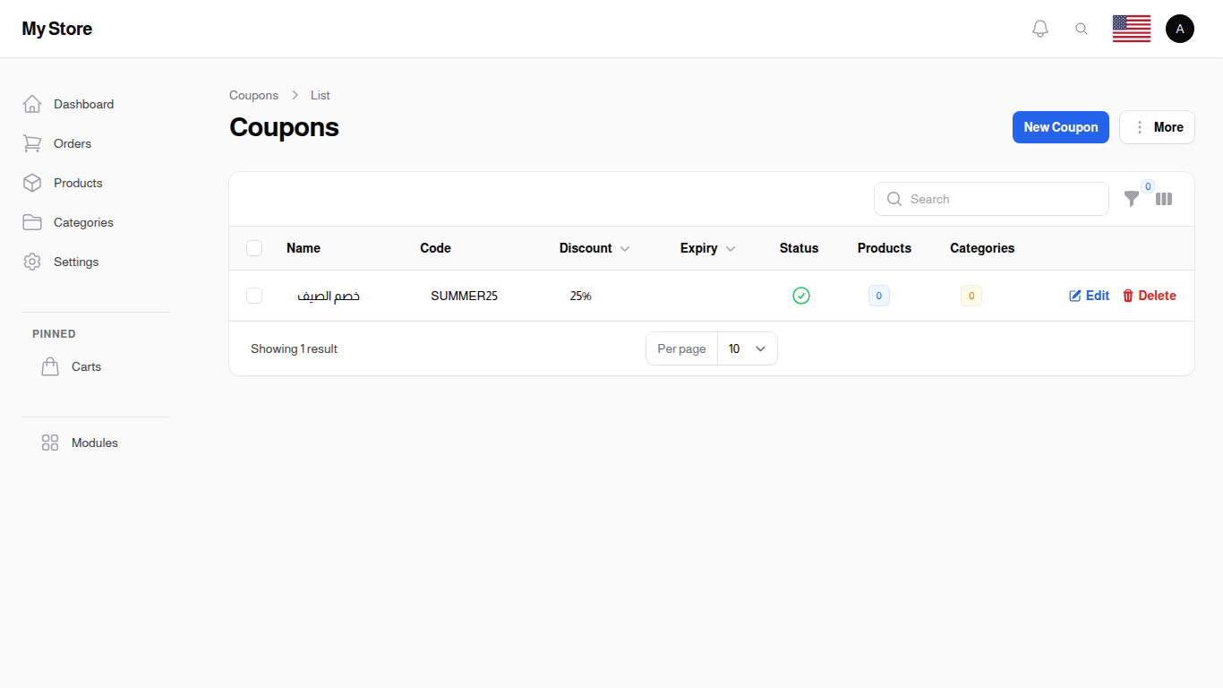The image size is (1223, 688).
Task: Open the user avatar menu
Action: [1179, 29]
